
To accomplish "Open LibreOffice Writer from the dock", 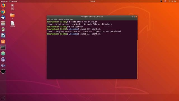I will coord(3,36).
